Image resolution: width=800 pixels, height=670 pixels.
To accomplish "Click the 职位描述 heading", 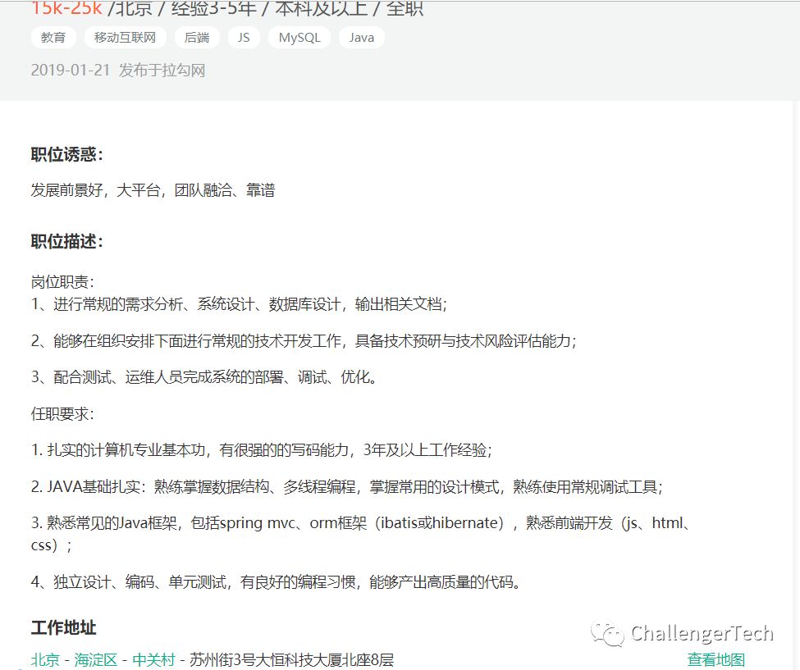I will point(66,240).
